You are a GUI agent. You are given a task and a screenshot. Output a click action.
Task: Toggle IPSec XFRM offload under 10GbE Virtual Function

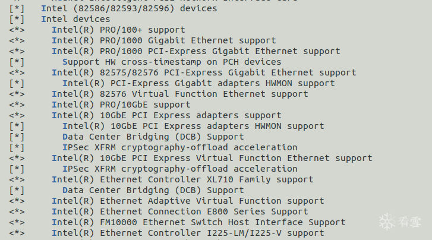pos(17,169)
